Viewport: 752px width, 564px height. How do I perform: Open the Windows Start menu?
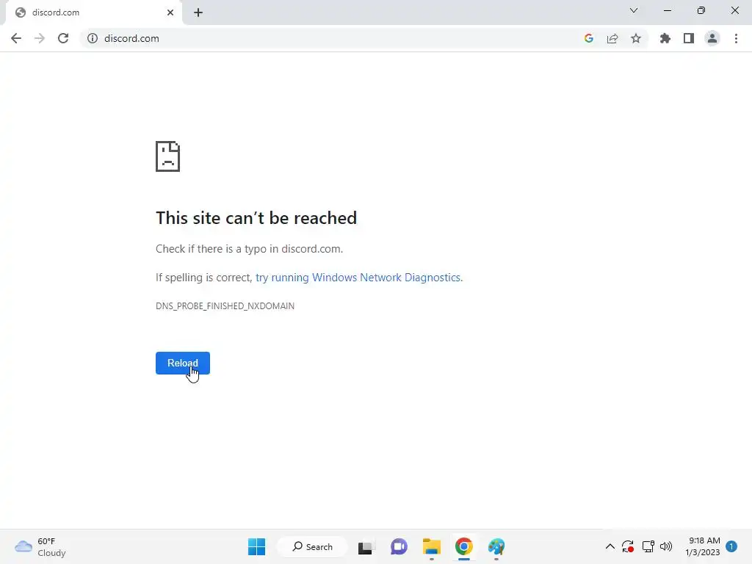[256, 546]
